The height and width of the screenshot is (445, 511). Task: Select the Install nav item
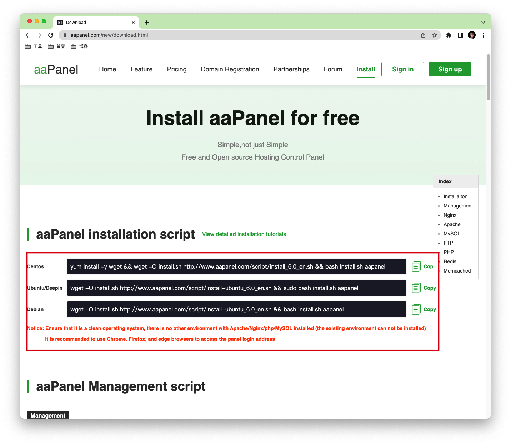tap(366, 69)
